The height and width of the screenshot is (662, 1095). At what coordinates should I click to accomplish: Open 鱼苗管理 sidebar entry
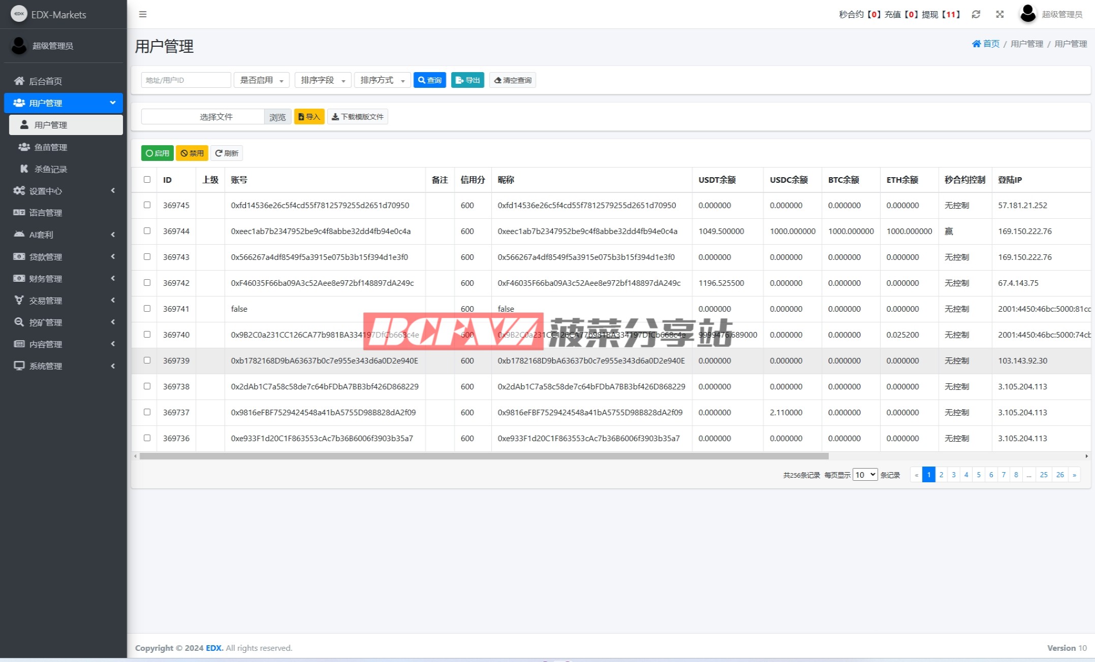[x=50, y=147]
